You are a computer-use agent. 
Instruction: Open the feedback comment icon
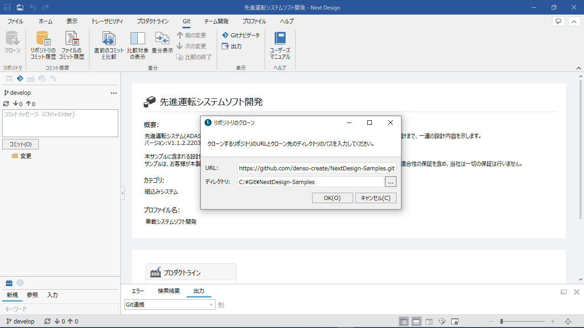(x=558, y=21)
